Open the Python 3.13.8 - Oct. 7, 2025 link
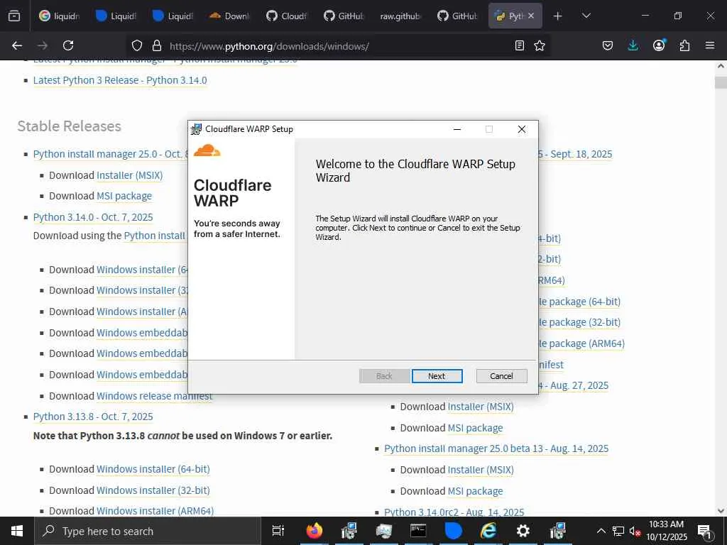Viewport: 727px width, 545px height. [93, 417]
